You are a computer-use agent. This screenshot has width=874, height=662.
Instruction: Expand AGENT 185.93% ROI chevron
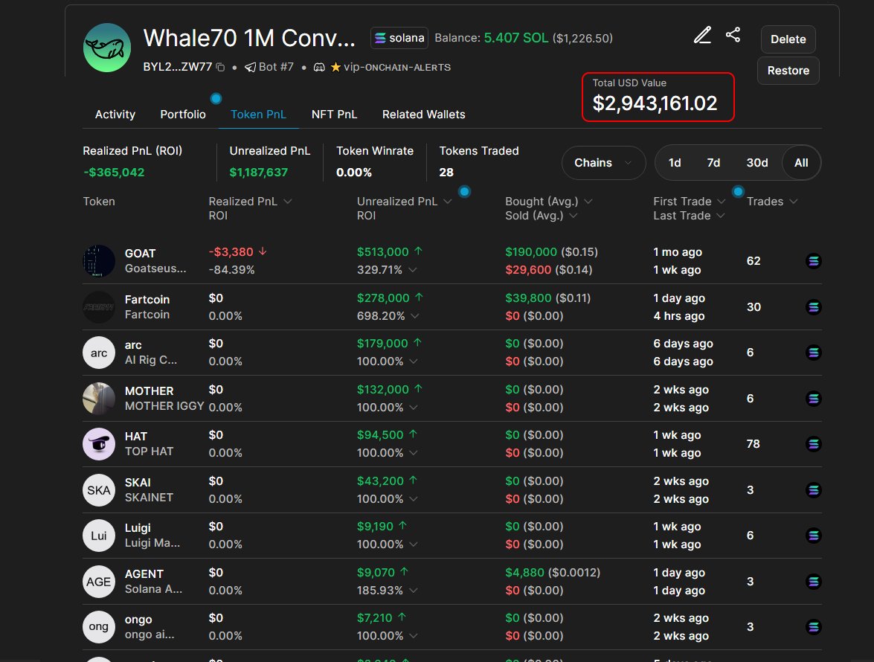(x=413, y=590)
